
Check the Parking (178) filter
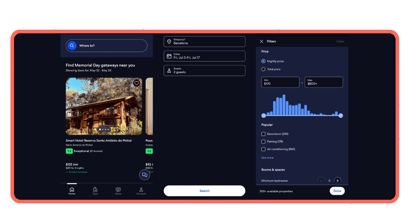[x=263, y=142]
